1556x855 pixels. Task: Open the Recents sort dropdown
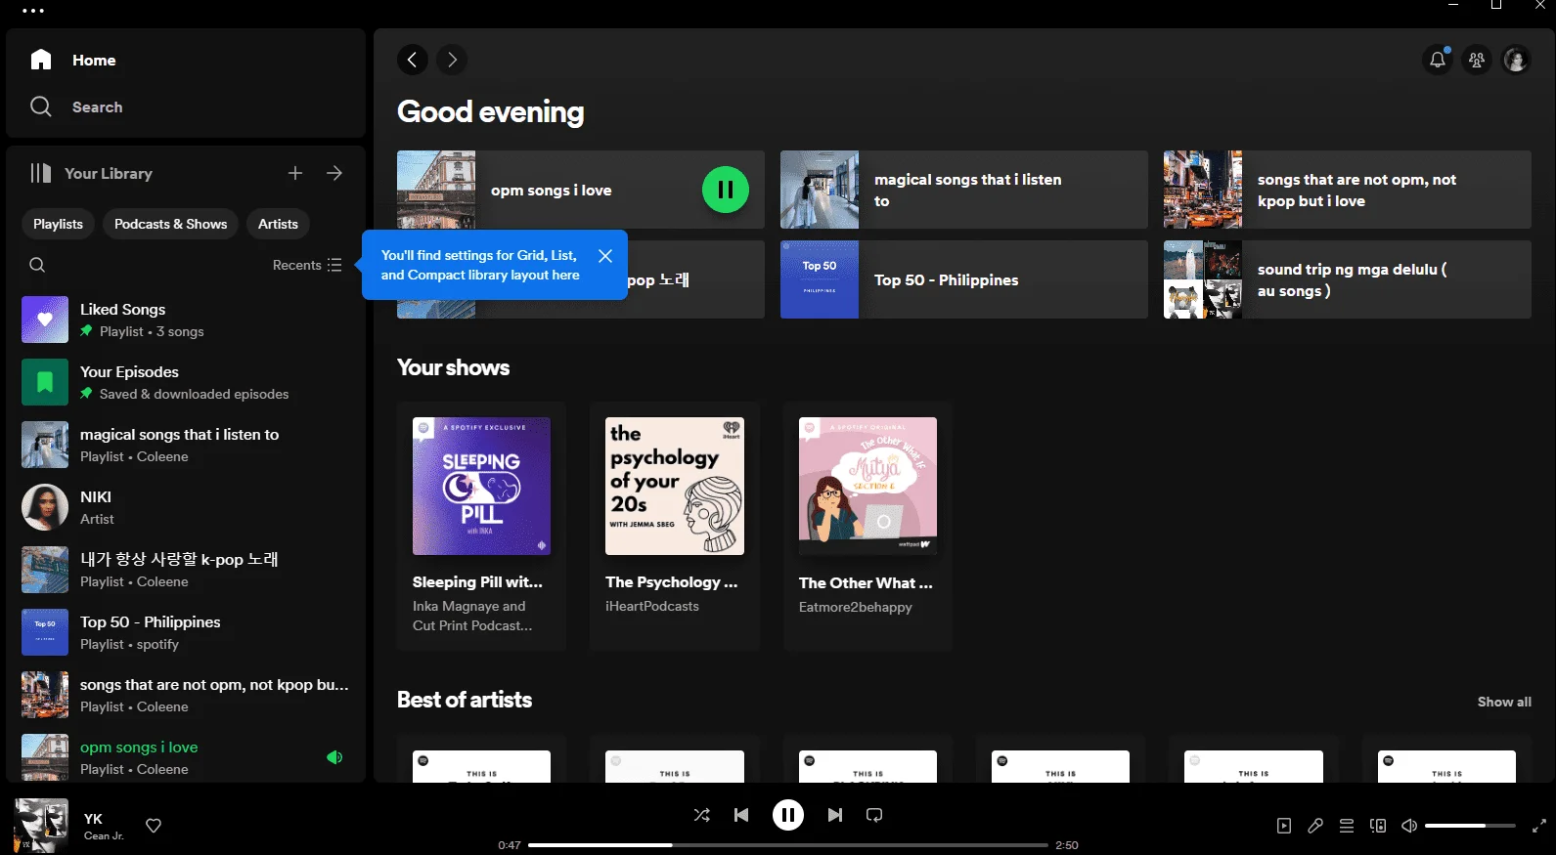pyautogui.click(x=307, y=265)
